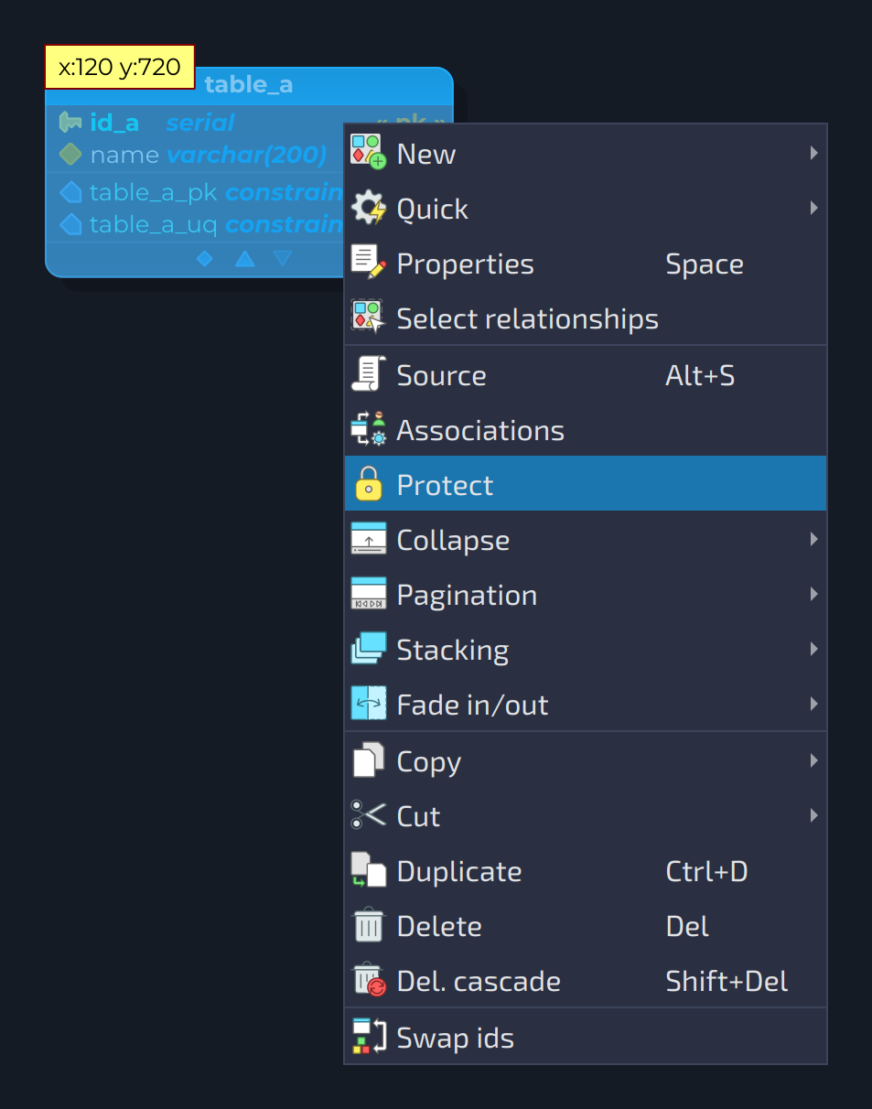
Task: Click the table_a title bar
Action: click(x=249, y=85)
